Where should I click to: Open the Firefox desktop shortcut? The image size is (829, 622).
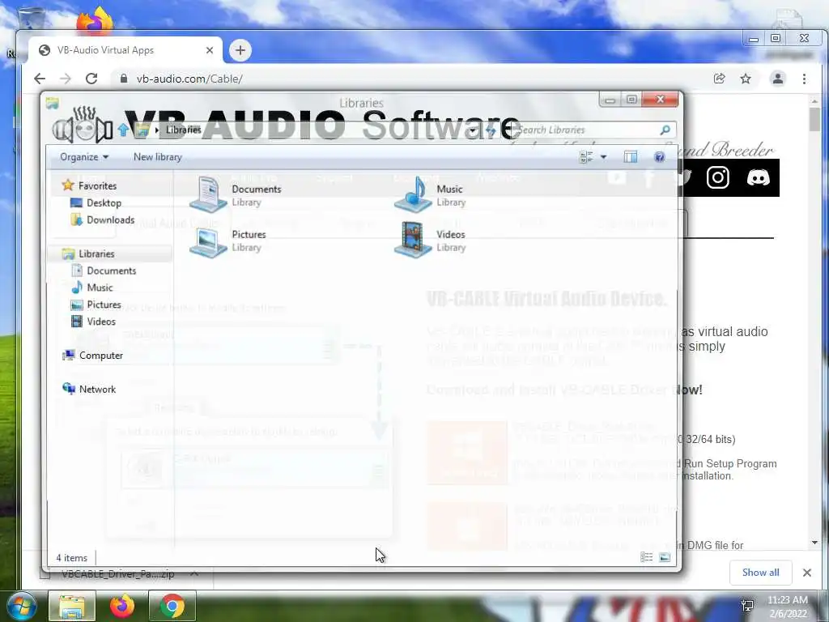click(95, 20)
